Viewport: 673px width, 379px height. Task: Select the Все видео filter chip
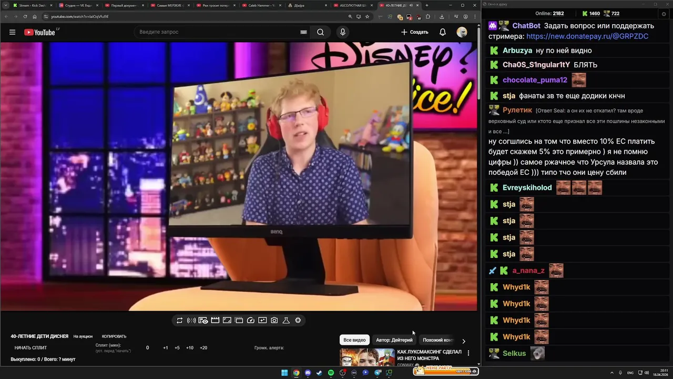pos(354,340)
